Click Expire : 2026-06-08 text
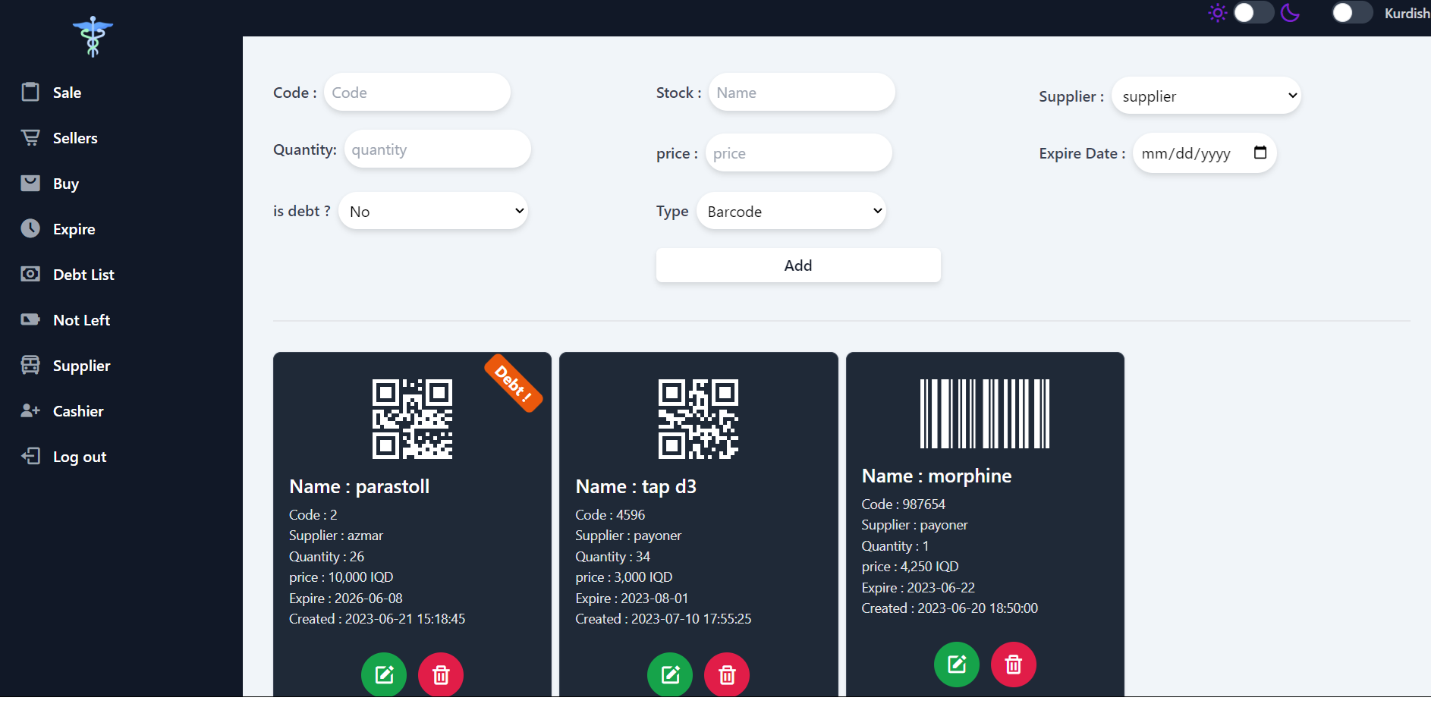The image size is (1431, 707). (346, 599)
